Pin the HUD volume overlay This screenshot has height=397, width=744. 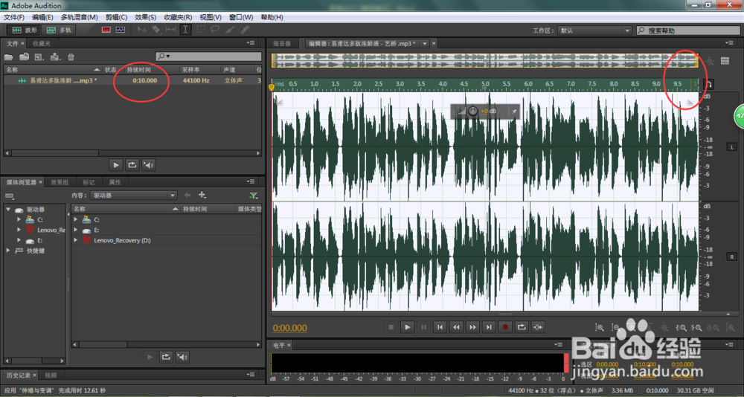click(x=513, y=112)
